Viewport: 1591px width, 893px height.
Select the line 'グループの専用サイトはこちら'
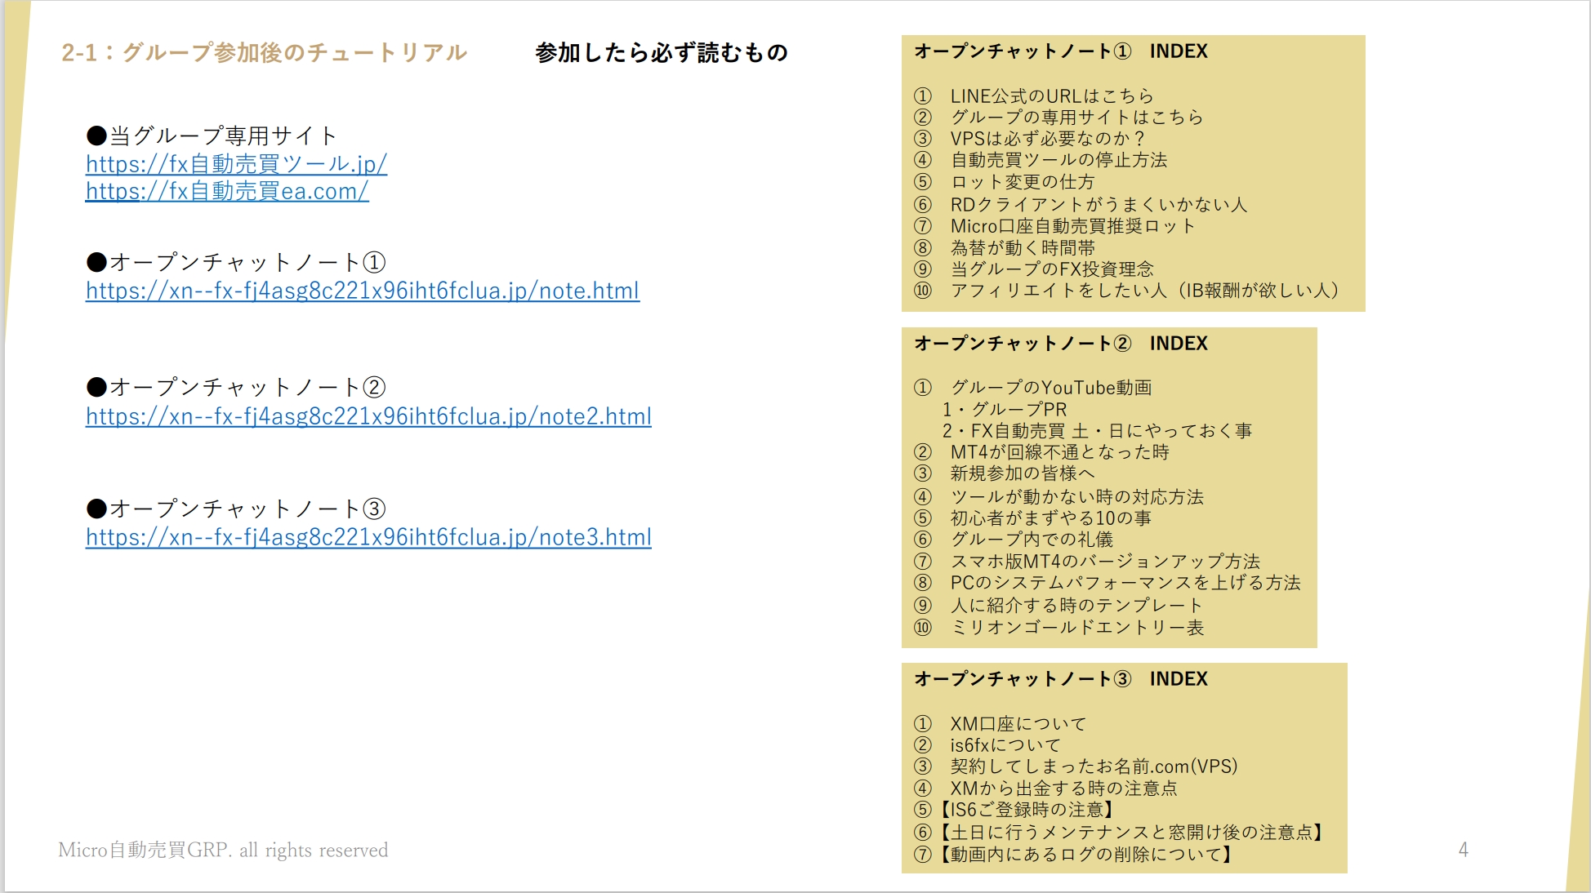point(1077,117)
